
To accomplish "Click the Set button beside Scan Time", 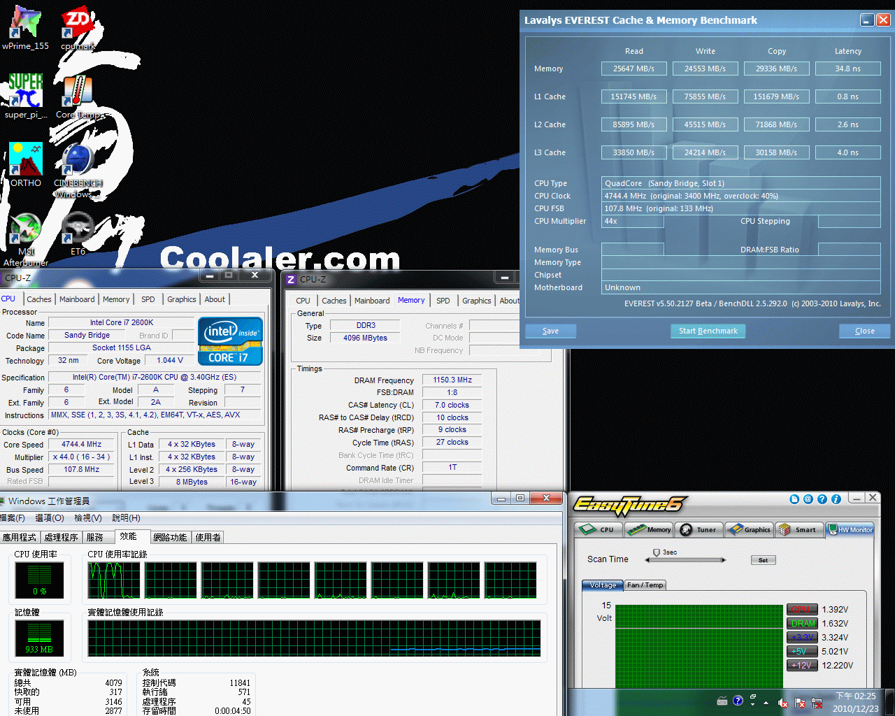I will [x=763, y=560].
